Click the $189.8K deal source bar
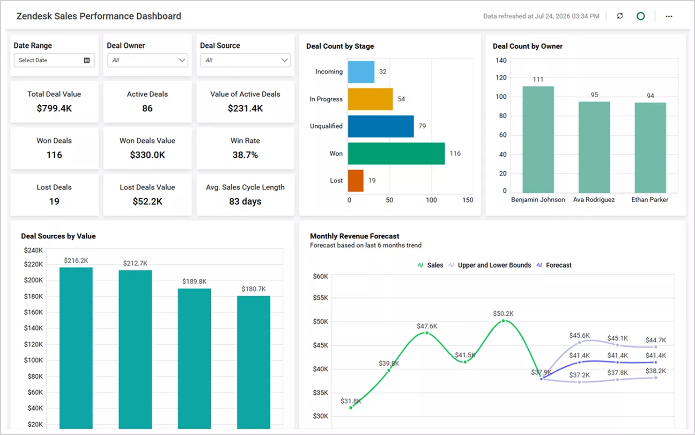The height and width of the screenshot is (435, 695). click(194, 359)
